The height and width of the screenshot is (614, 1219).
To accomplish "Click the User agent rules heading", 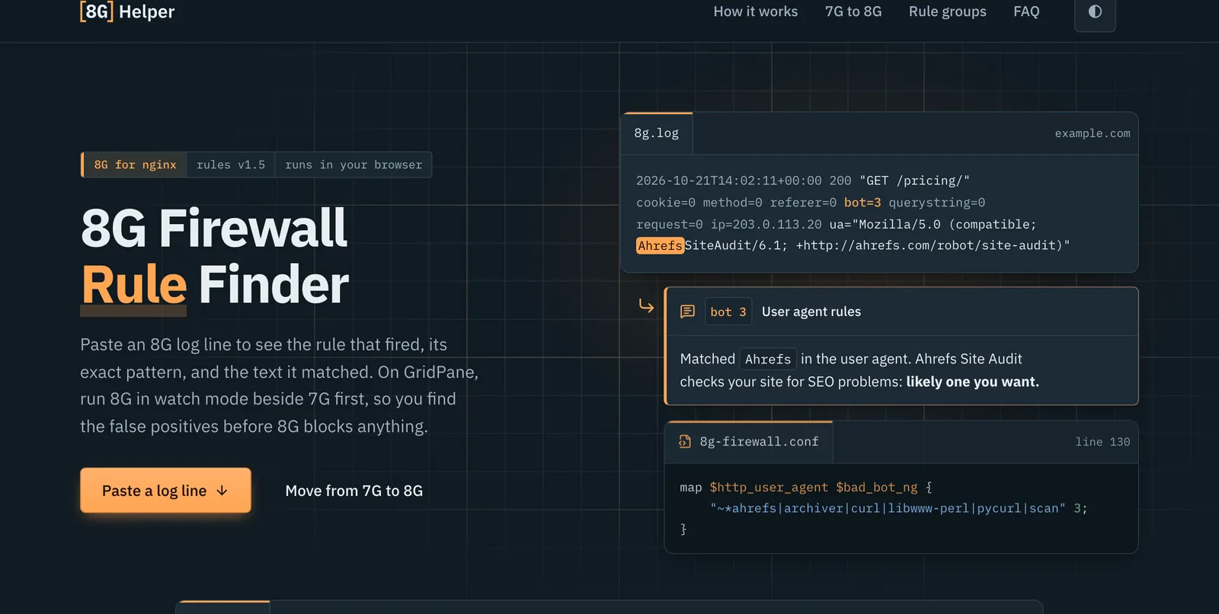I will (811, 312).
